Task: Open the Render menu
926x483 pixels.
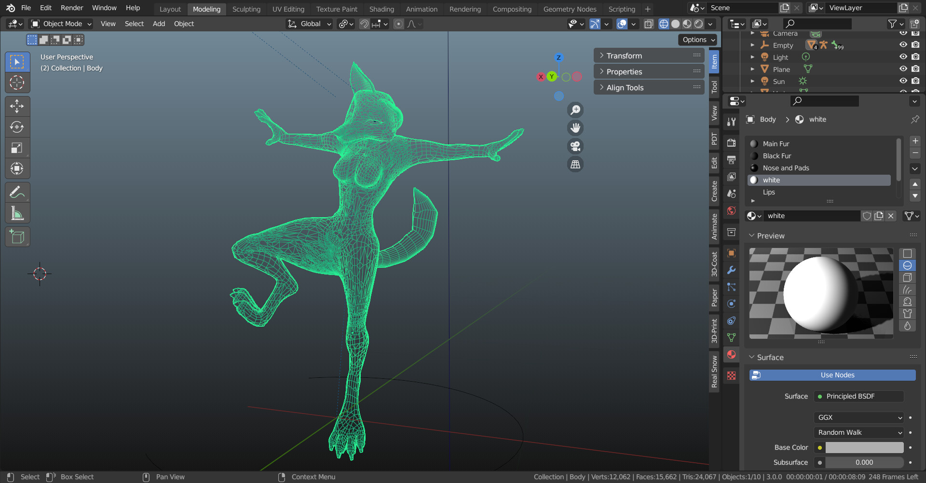Action: coord(71,8)
